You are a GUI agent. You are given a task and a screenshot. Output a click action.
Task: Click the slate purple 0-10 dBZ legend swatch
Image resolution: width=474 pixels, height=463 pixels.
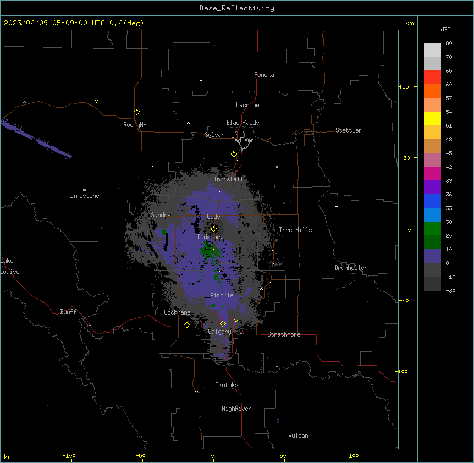coord(432,256)
